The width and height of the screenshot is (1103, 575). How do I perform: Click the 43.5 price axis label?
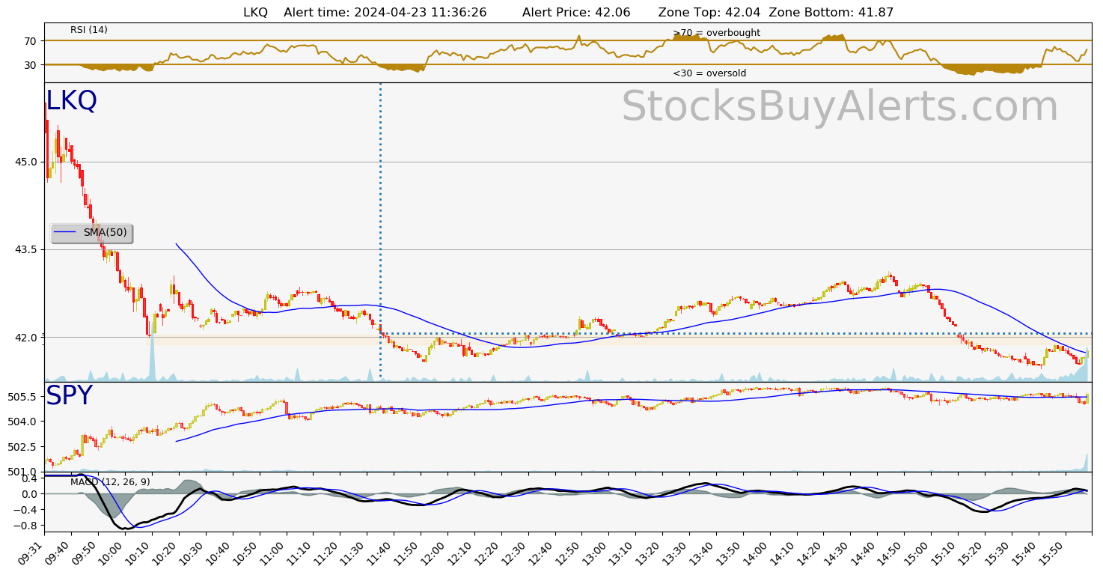28,249
